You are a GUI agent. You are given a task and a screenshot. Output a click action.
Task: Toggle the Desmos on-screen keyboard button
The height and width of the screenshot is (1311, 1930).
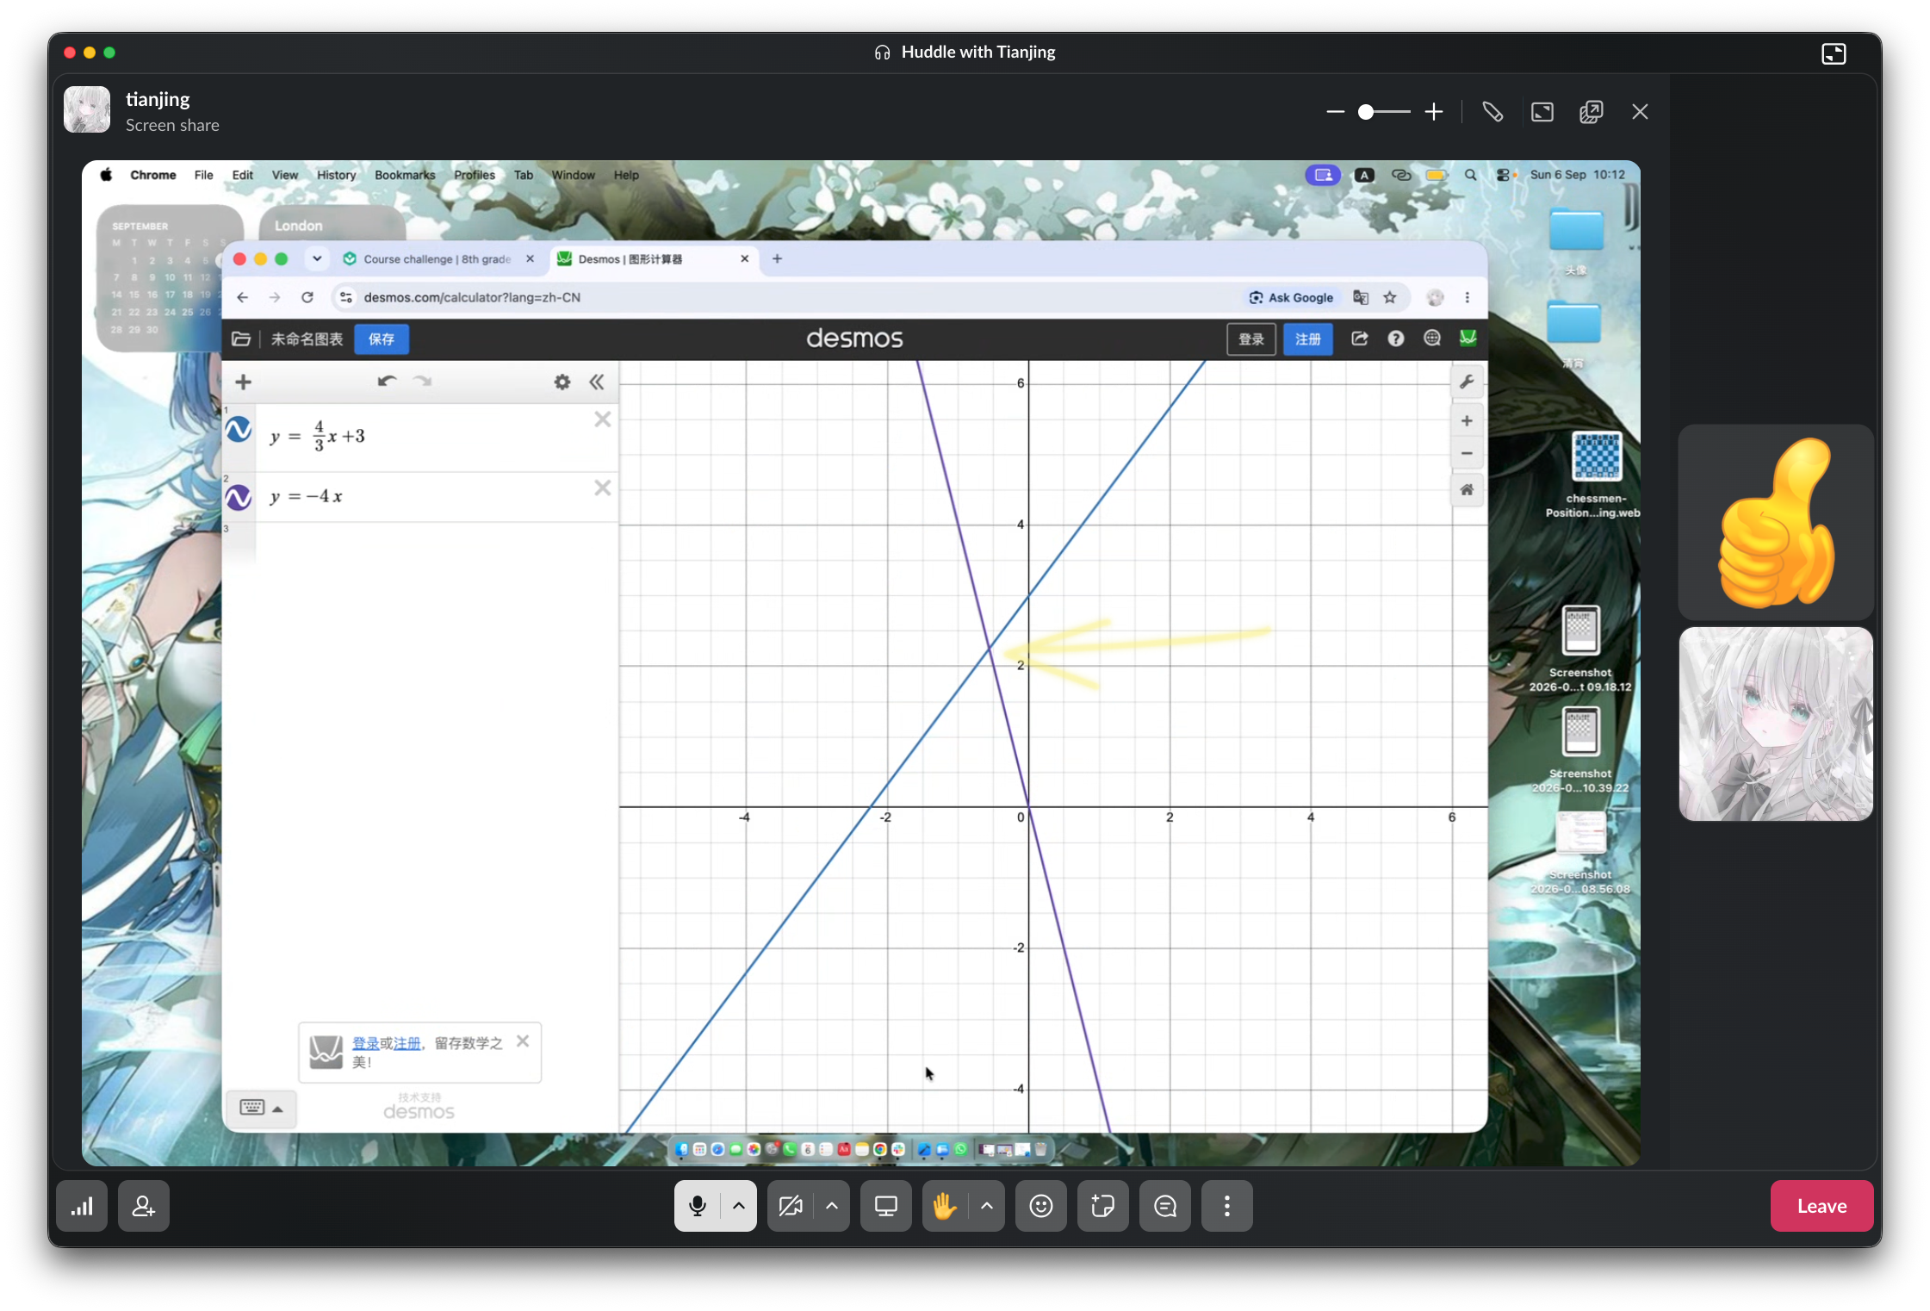click(x=261, y=1108)
